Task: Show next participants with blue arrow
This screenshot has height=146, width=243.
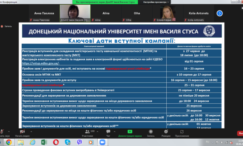Action: [219, 13]
